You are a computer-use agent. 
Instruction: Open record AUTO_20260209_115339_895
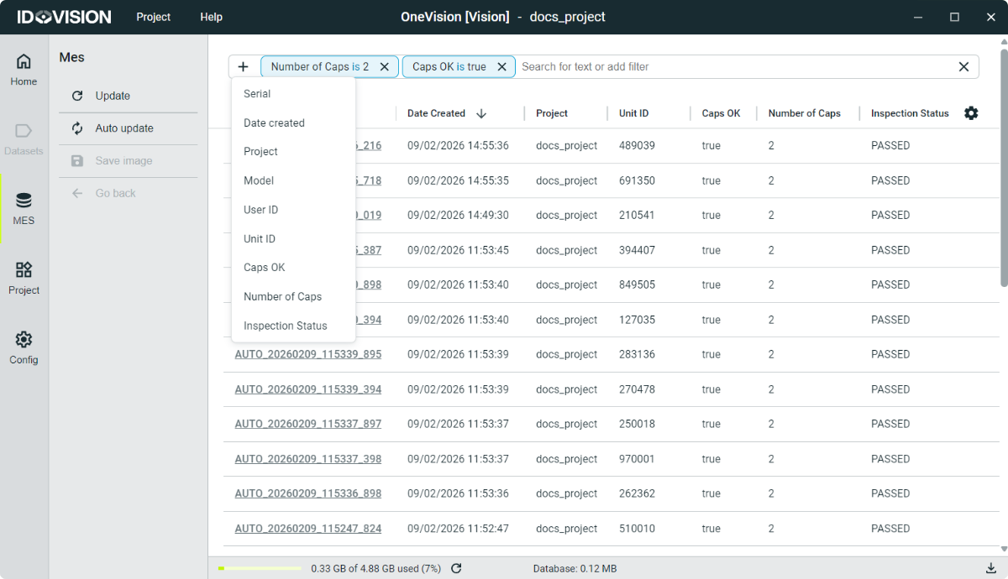(307, 354)
